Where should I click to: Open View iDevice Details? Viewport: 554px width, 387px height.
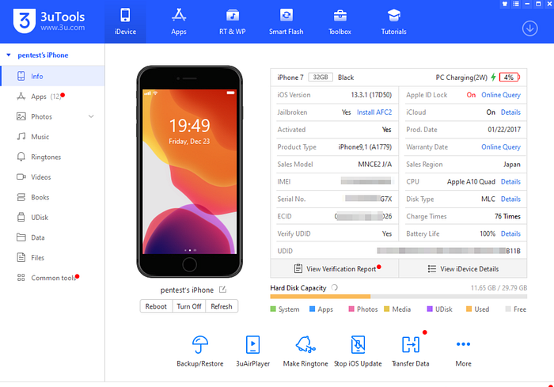(463, 268)
